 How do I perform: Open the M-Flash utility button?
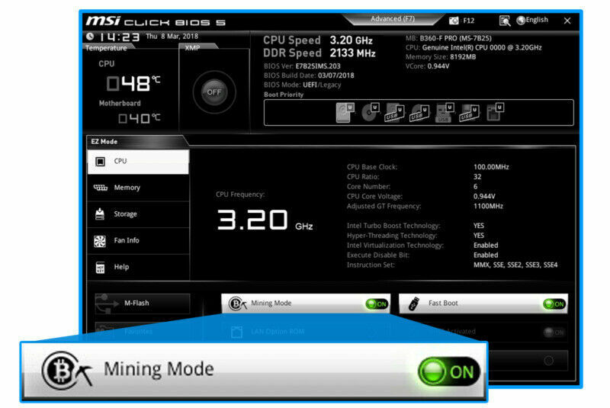143,304
